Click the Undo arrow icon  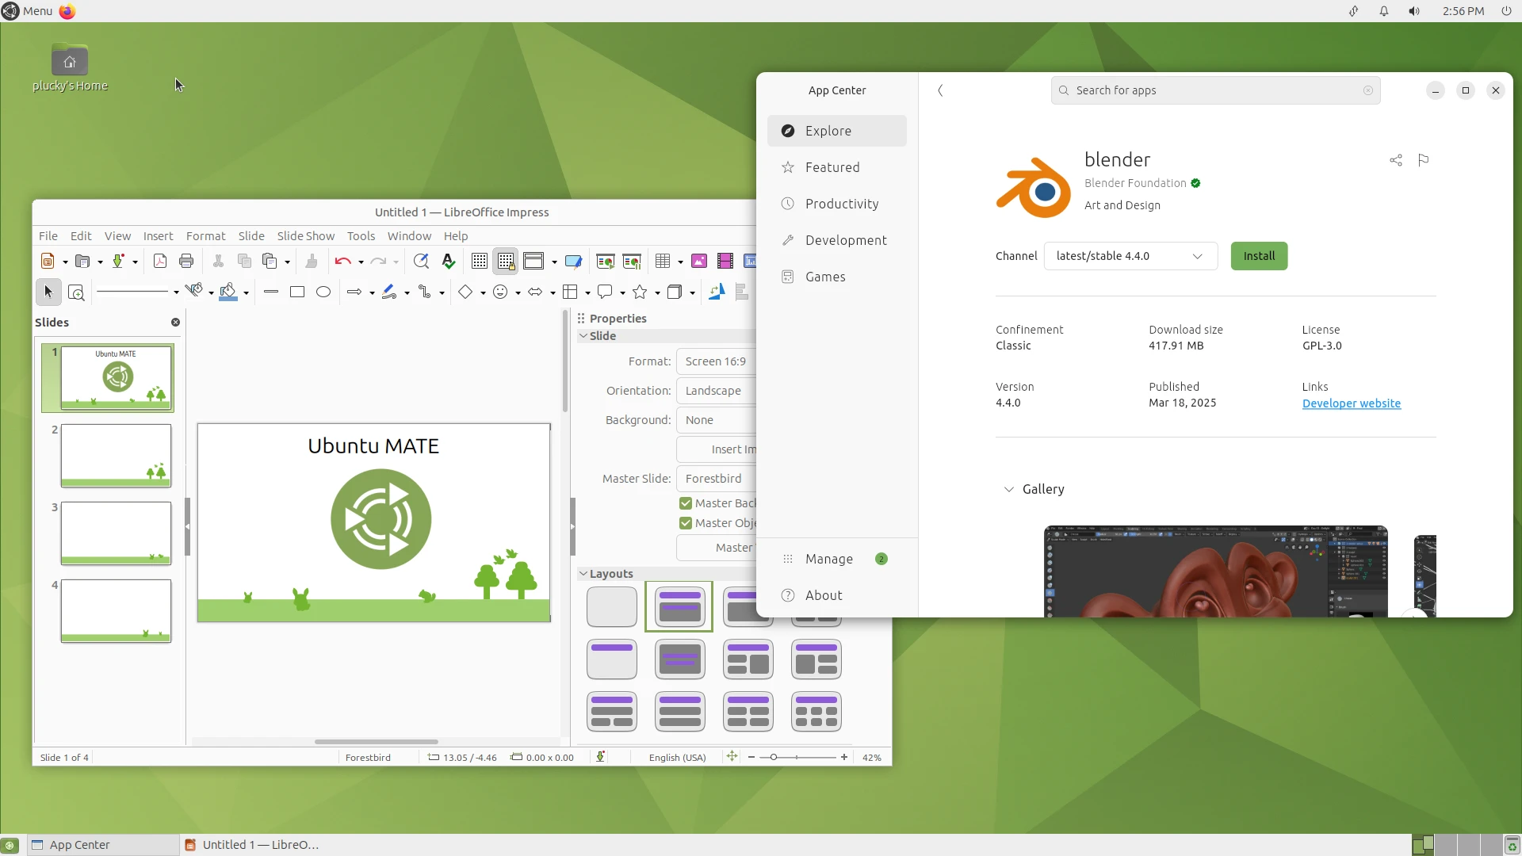[x=342, y=262]
